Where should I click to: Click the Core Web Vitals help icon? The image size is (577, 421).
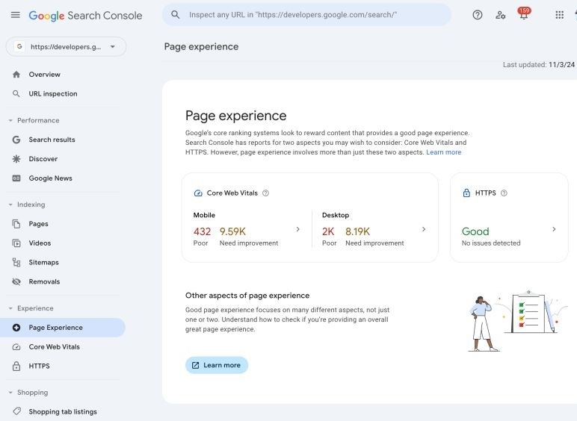point(265,193)
